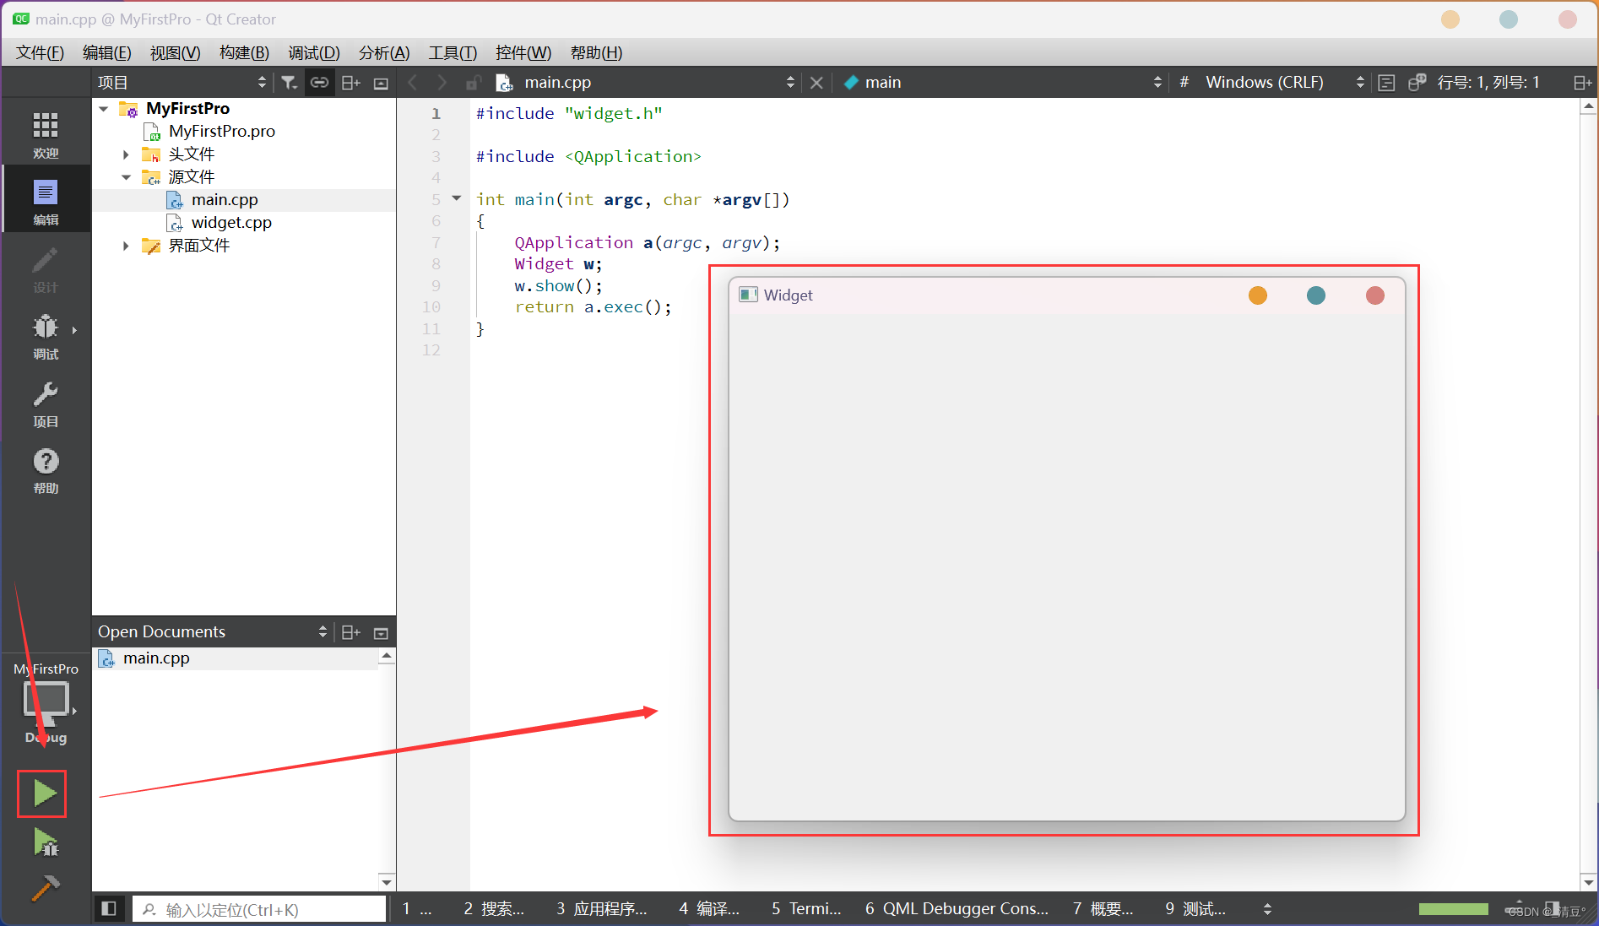Click the locator input field (Ctrl+K)

[x=259, y=909]
